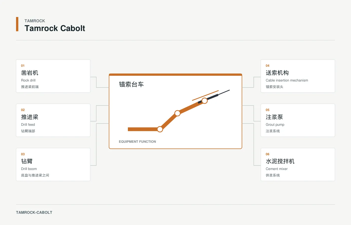This screenshot has width=351, height=225.
Task: Click the orange accent bar beside title
Action: (x=17, y=24)
